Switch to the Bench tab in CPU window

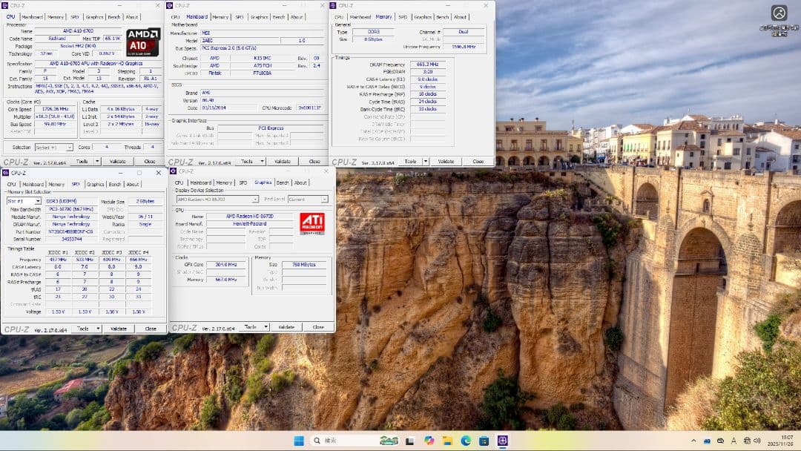click(115, 16)
